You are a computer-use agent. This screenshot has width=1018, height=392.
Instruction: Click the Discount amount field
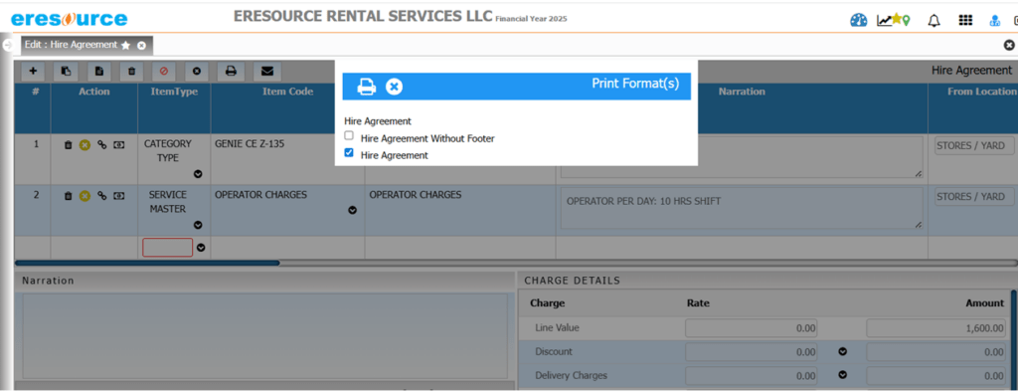click(x=937, y=351)
